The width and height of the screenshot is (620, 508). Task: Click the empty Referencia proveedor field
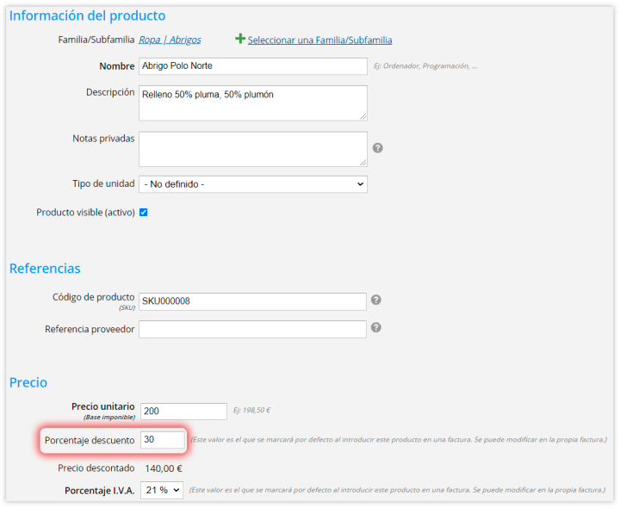click(252, 329)
